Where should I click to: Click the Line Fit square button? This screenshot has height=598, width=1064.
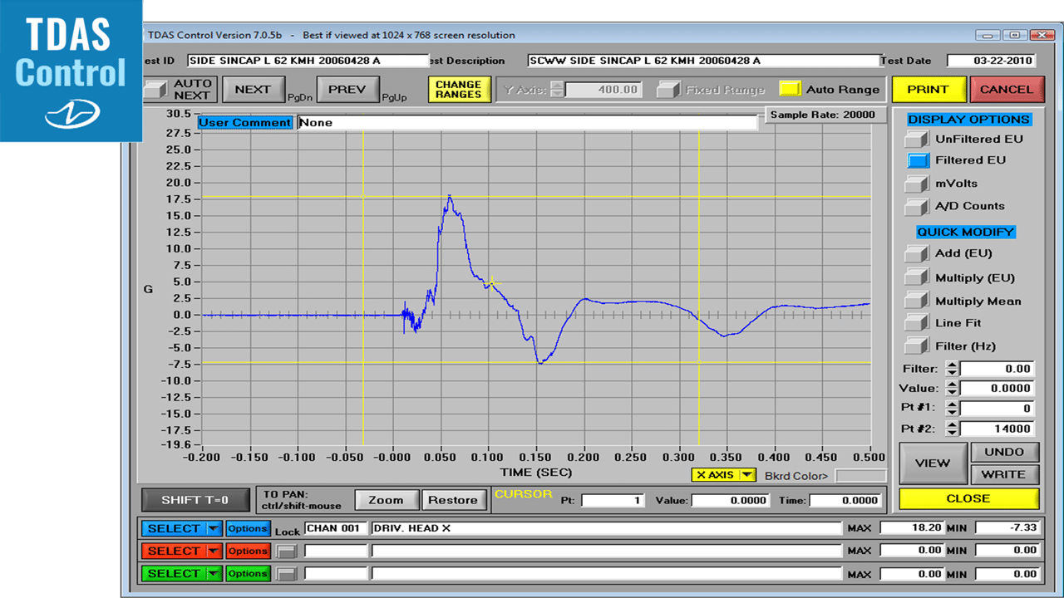click(918, 323)
